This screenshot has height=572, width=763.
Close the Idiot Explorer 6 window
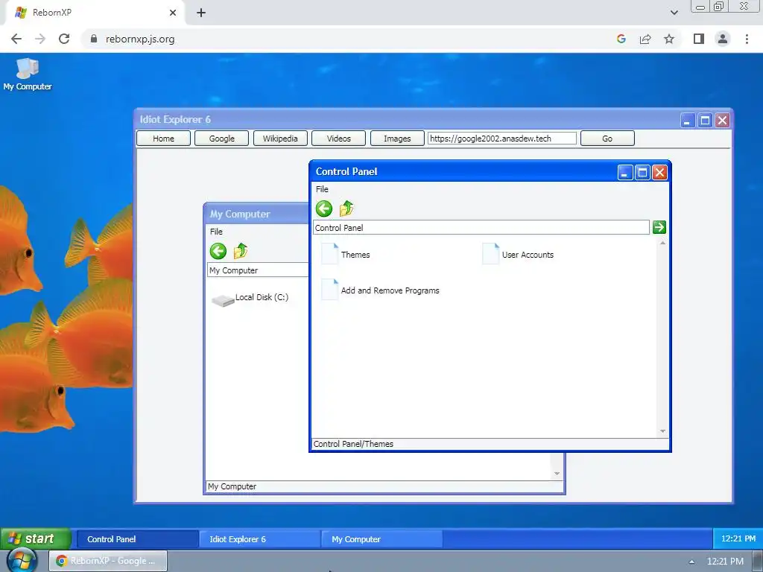pos(722,120)
